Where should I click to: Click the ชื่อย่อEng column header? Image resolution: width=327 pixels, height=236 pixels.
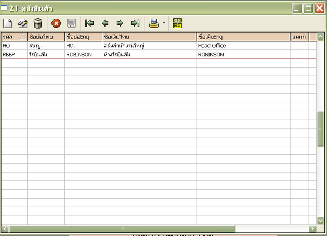(x=83, y=37)
